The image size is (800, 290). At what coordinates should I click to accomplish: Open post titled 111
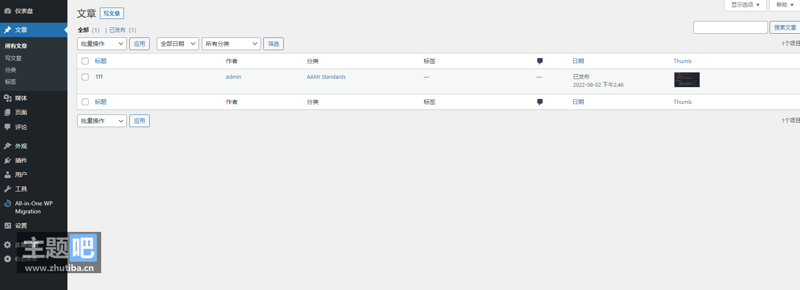click(99, 77)
